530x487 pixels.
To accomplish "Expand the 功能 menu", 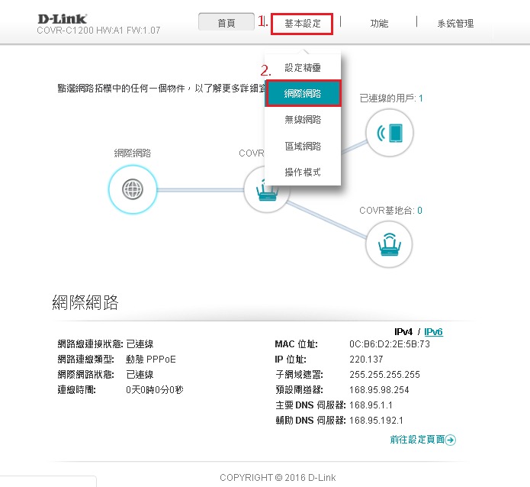I will pos(379,24).
